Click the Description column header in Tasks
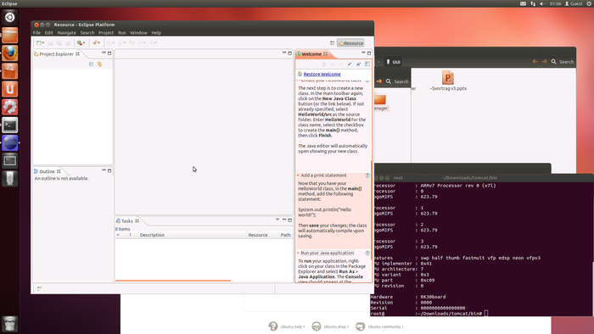The image size is (594, 334). tap(192, 235)
